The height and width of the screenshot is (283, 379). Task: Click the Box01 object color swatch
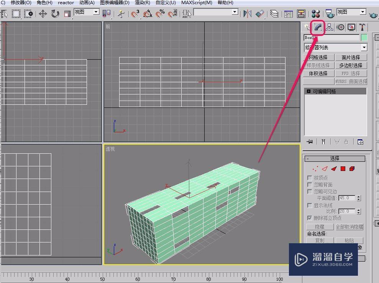(363, 37)
